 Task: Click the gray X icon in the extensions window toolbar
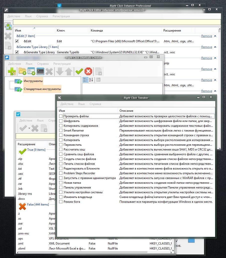pos(35,128)
